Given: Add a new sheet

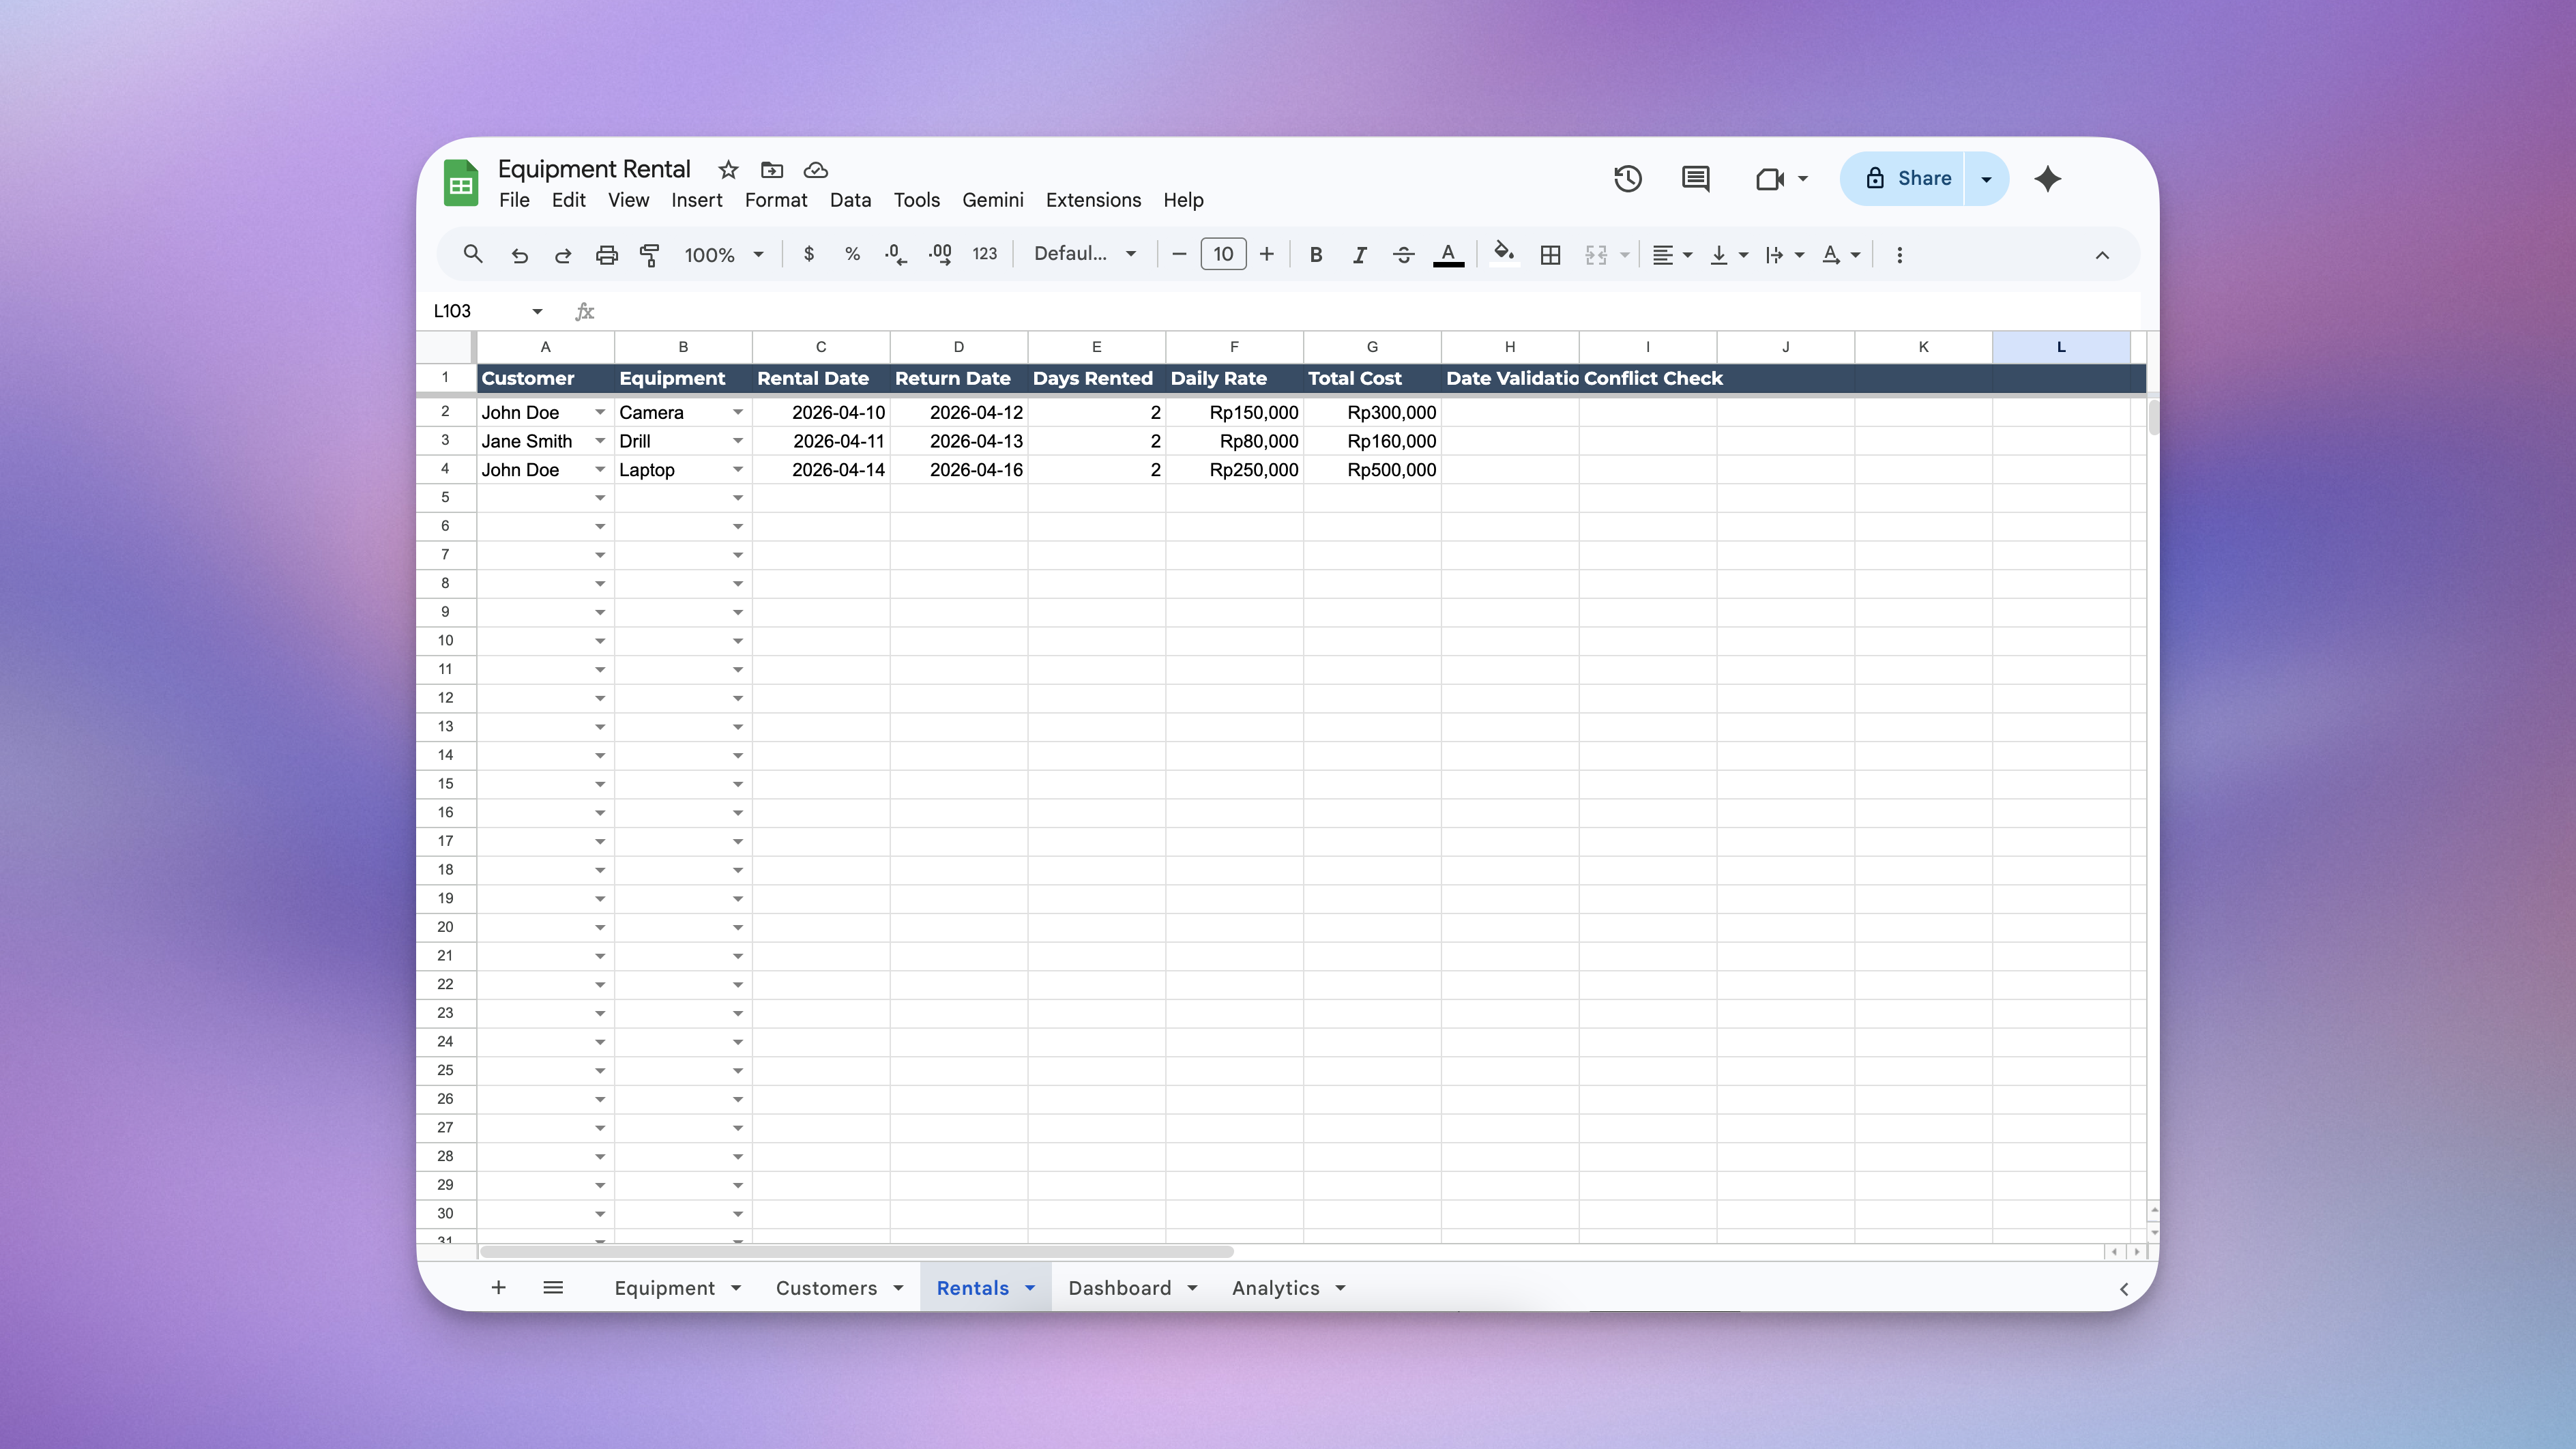Looking at the screenshot, I should (498, 1288).
